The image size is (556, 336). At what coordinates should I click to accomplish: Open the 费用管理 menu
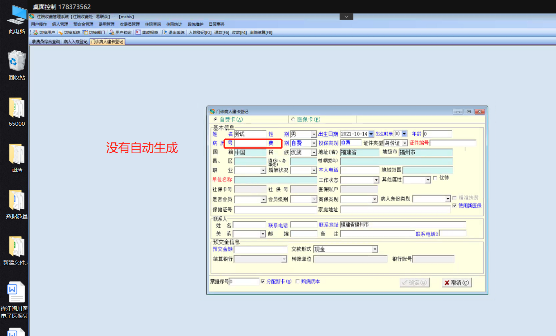tap(107, 24)
